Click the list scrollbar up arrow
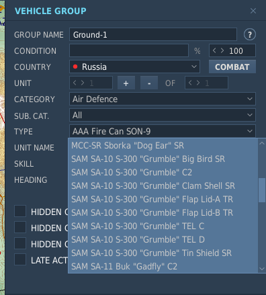This screenshot has height=295, width=266. click(x=262, y=143)
